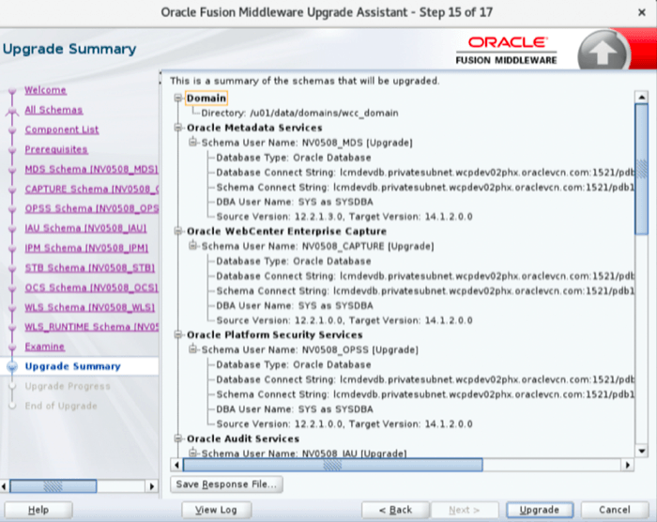
Task: Select DBA User Name row under NV0508_CAPTURE
Action: 294,305
